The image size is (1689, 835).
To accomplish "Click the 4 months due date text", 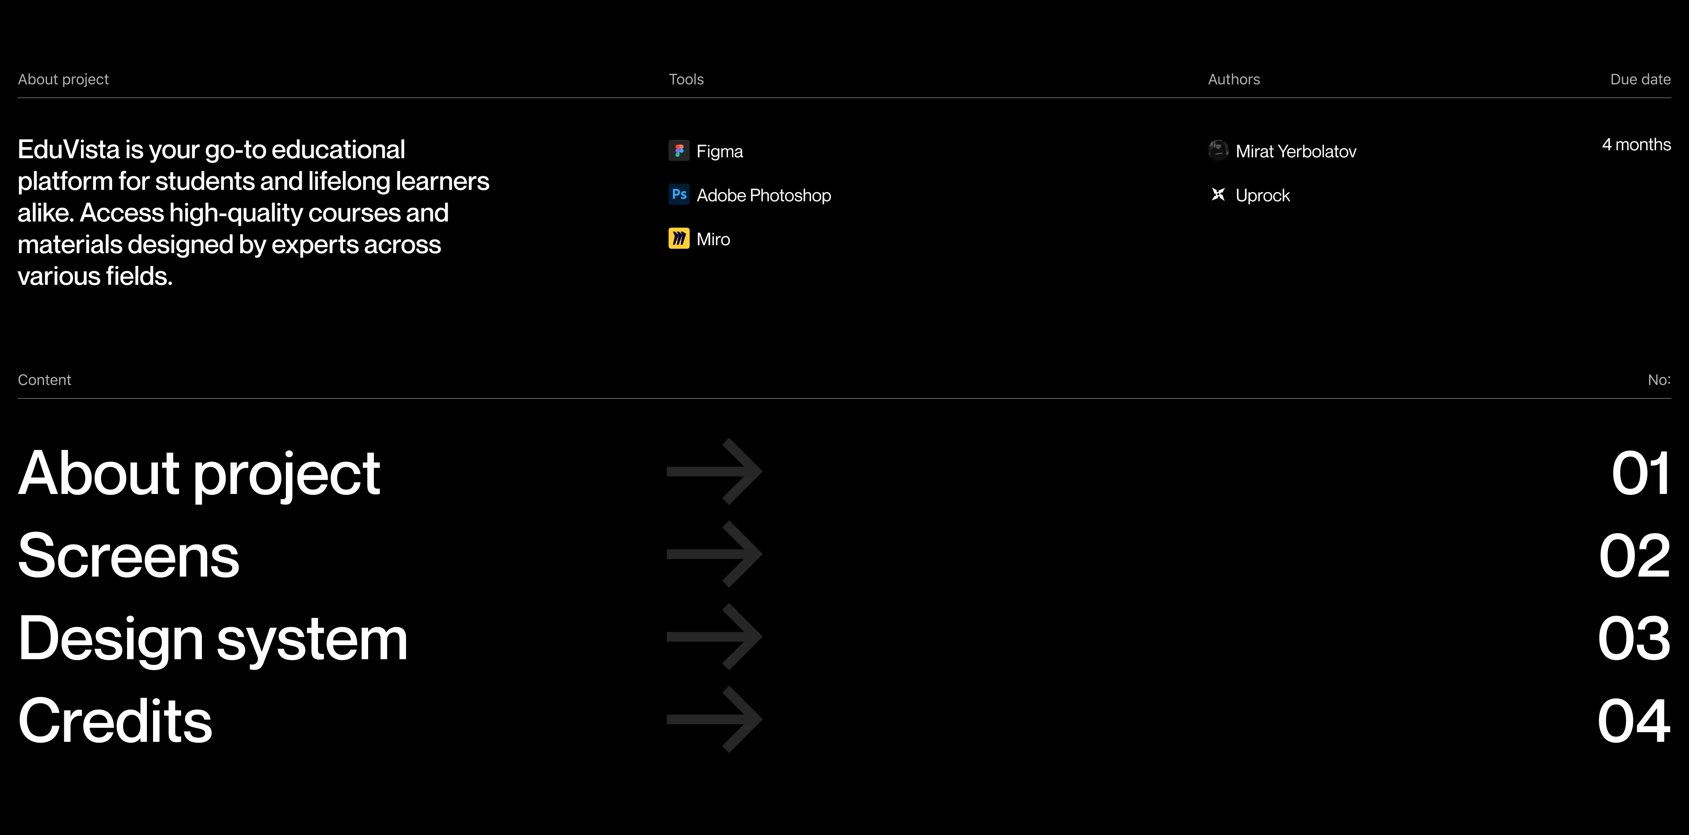I will tap(1636, 145).
